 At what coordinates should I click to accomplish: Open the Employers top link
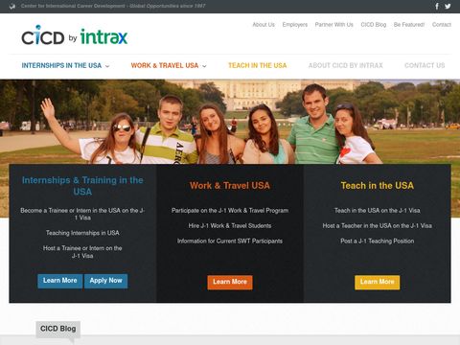coord(295,25)
